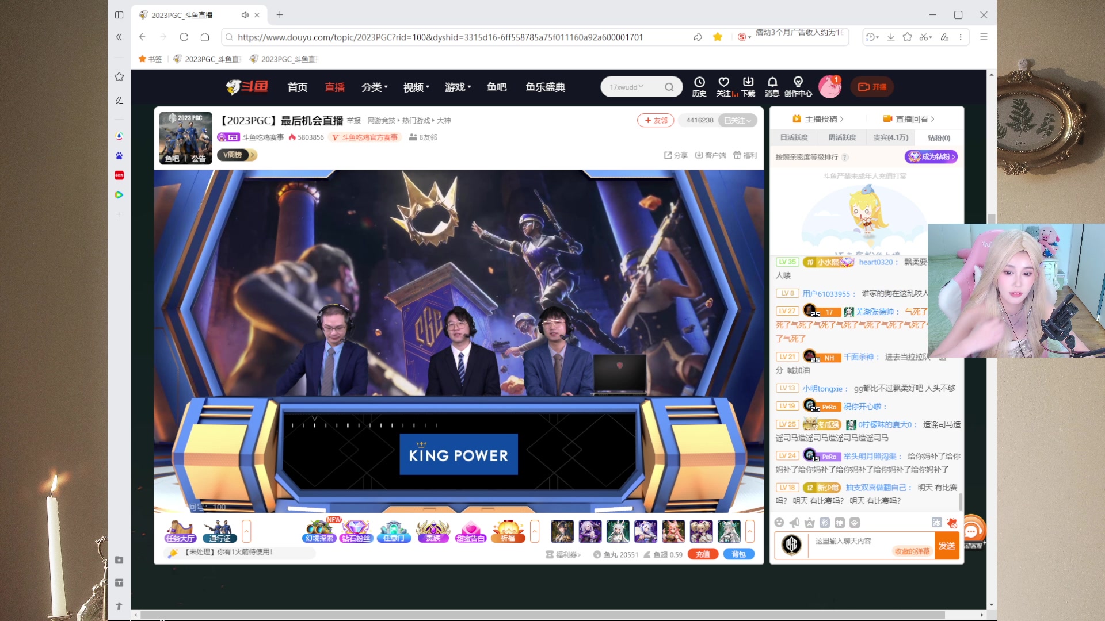Click the search magnifier in Douyu search box

669,87
